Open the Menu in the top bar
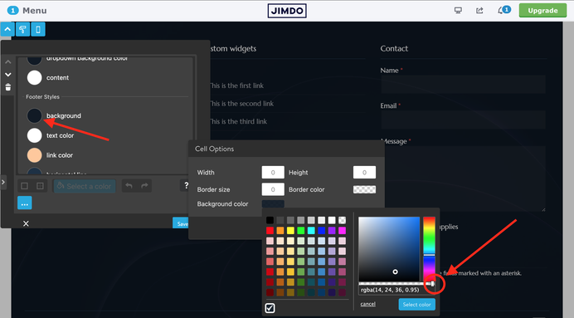 (27, 11)
